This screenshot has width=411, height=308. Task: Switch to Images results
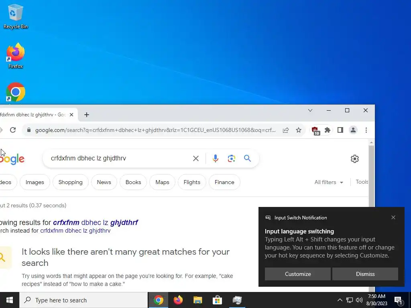pos(35,182)
